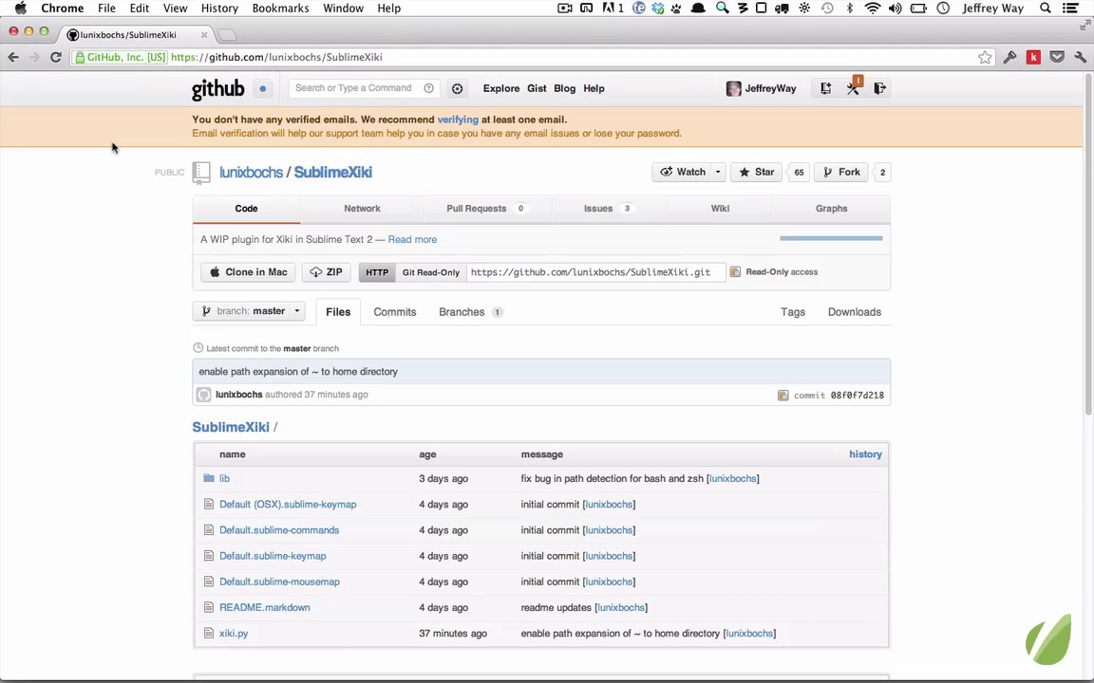Expand the Watch dropdown arrow
1094x683 pixels.
point(718,172)
